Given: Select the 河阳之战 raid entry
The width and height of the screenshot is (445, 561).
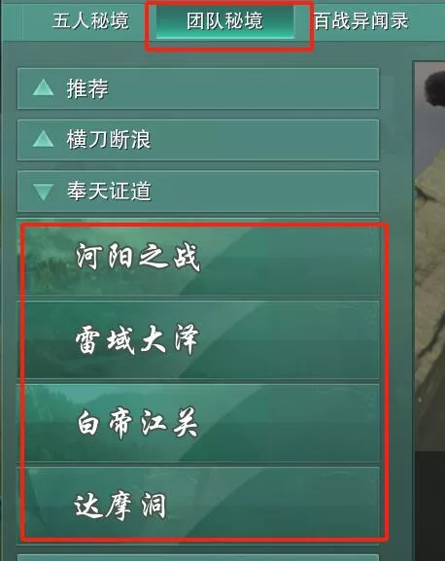Looking at the screenshot, I should point(198,259).
